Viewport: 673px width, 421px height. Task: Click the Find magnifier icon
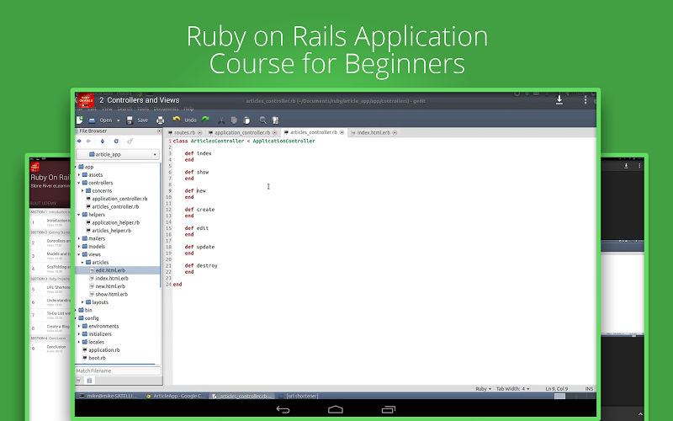click(x=263, y=120)
